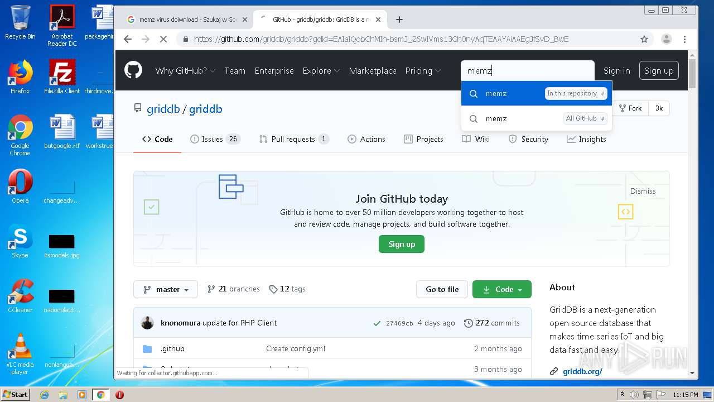Click Go to file button

coord(442,289)
